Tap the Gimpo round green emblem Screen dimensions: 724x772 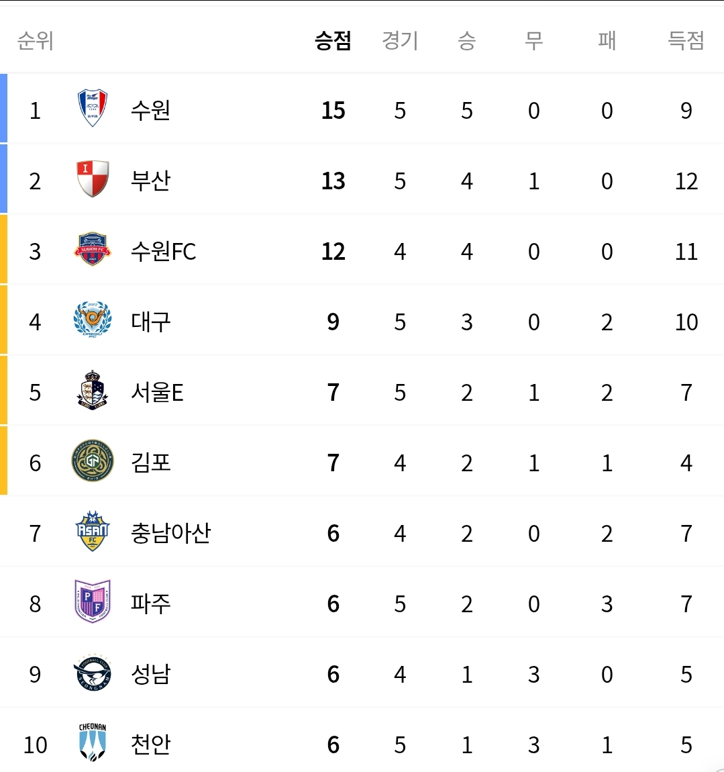[x=93, y=462]
